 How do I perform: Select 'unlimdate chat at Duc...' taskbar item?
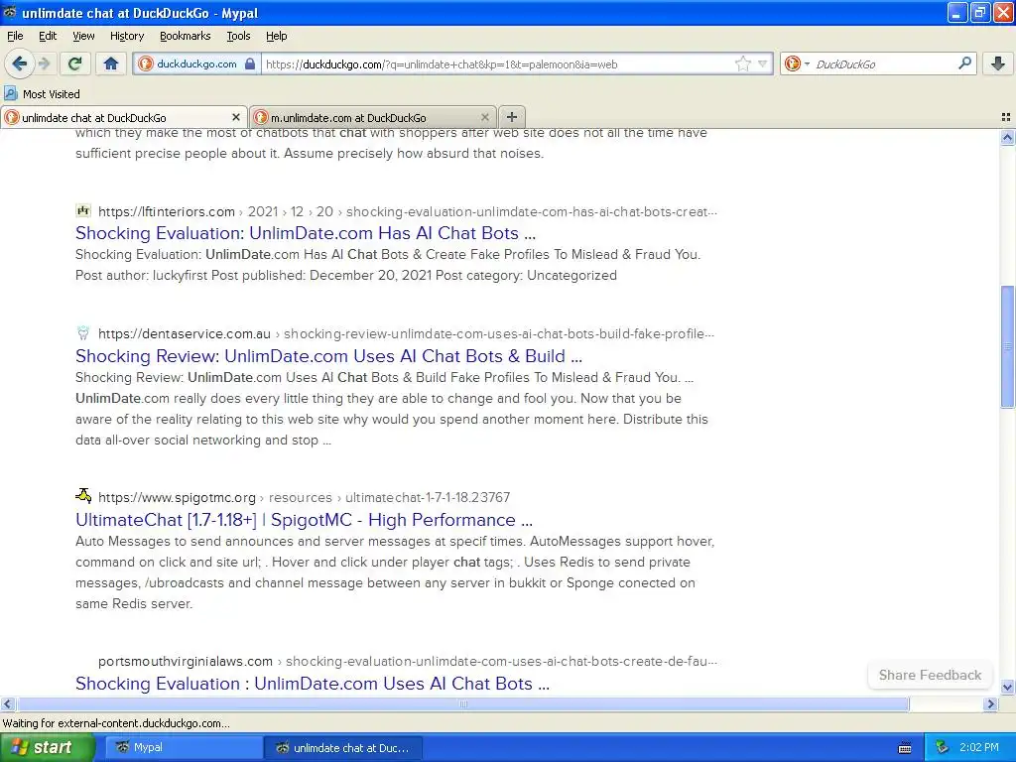click(343, 747)
